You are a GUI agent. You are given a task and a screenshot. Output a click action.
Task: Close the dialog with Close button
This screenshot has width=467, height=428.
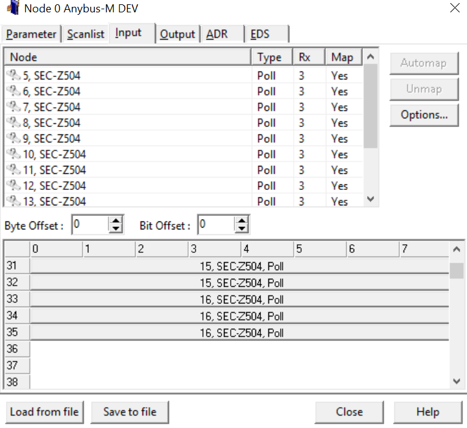point(349,412)
